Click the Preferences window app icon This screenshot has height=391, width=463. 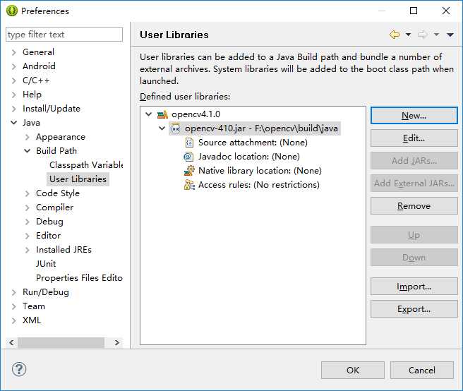tap(12, 11)
